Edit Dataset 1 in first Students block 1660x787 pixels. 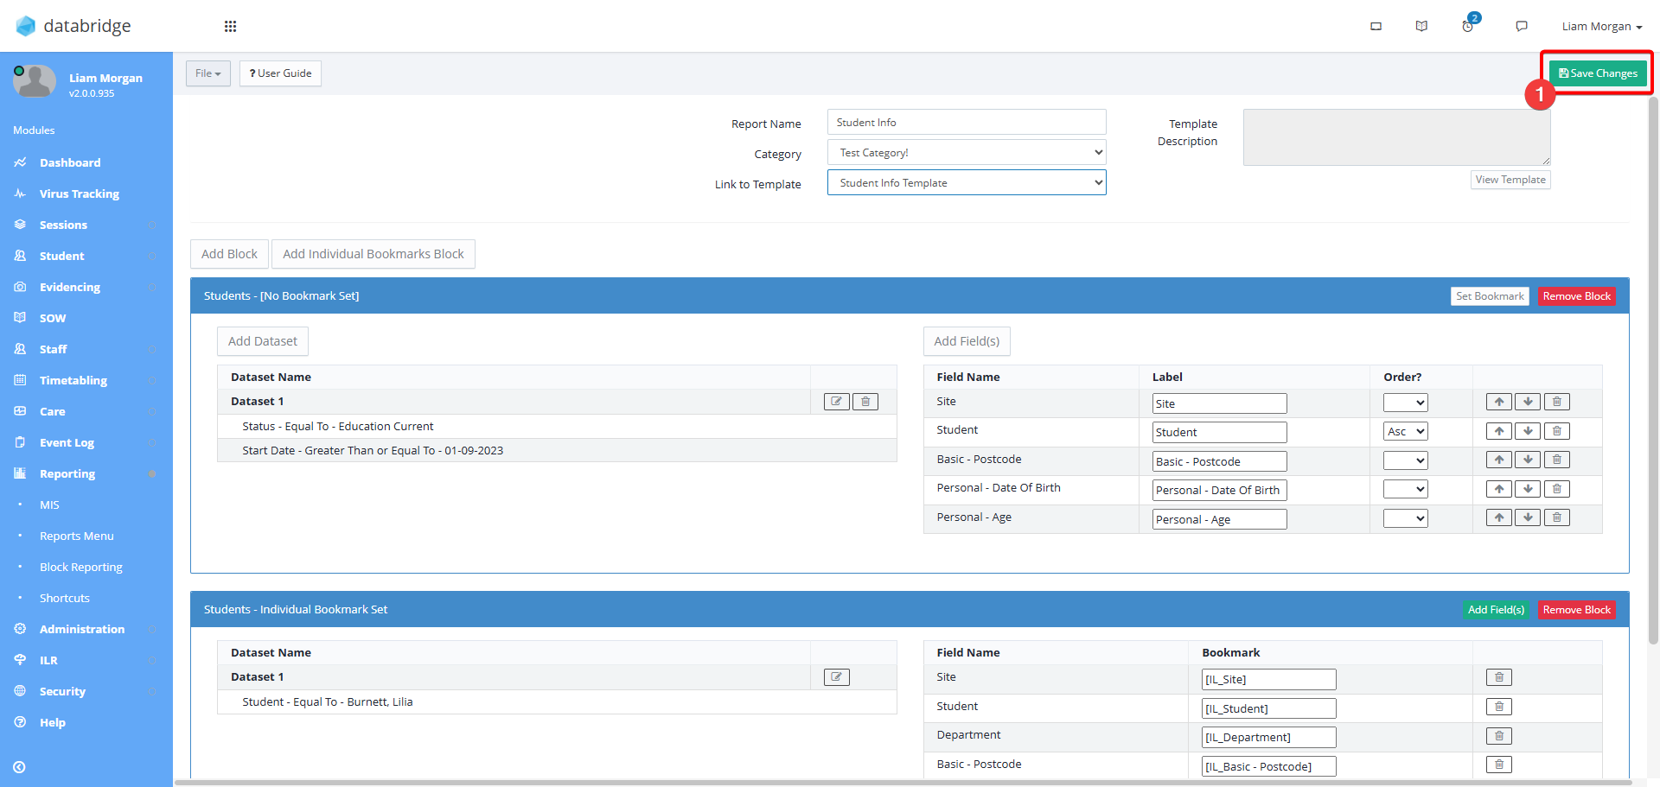coord(836,402)
